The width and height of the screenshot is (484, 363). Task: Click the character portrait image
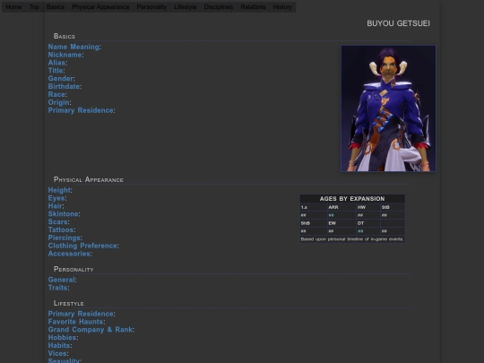coord(388,108)
